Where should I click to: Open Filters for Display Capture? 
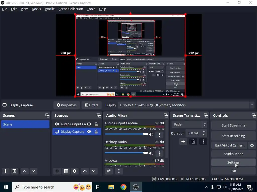(91, 105)
